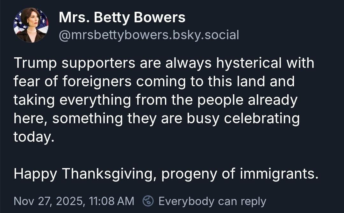344x213 pixels.
Task: Click the line starting "taking everything from"
Action: click(x=155, y=100)
